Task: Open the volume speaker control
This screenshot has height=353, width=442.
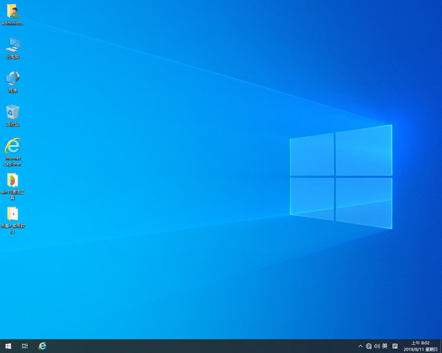Action: (x=377, y=346)
